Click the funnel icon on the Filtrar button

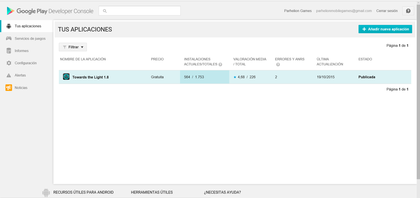[x=64, y=47]
